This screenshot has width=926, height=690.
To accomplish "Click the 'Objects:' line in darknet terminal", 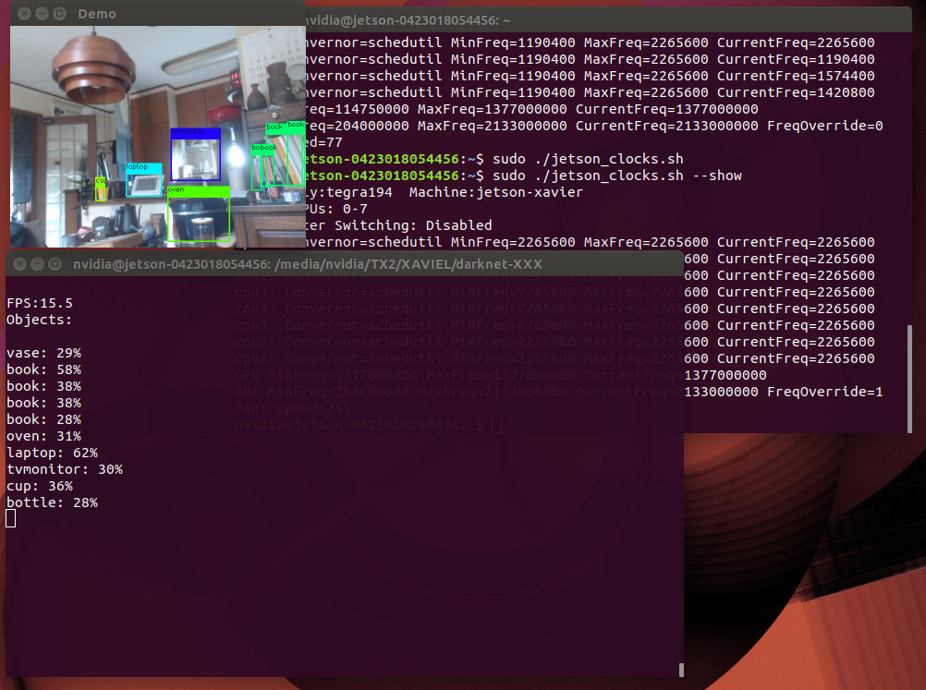I will tap(39, 320).
